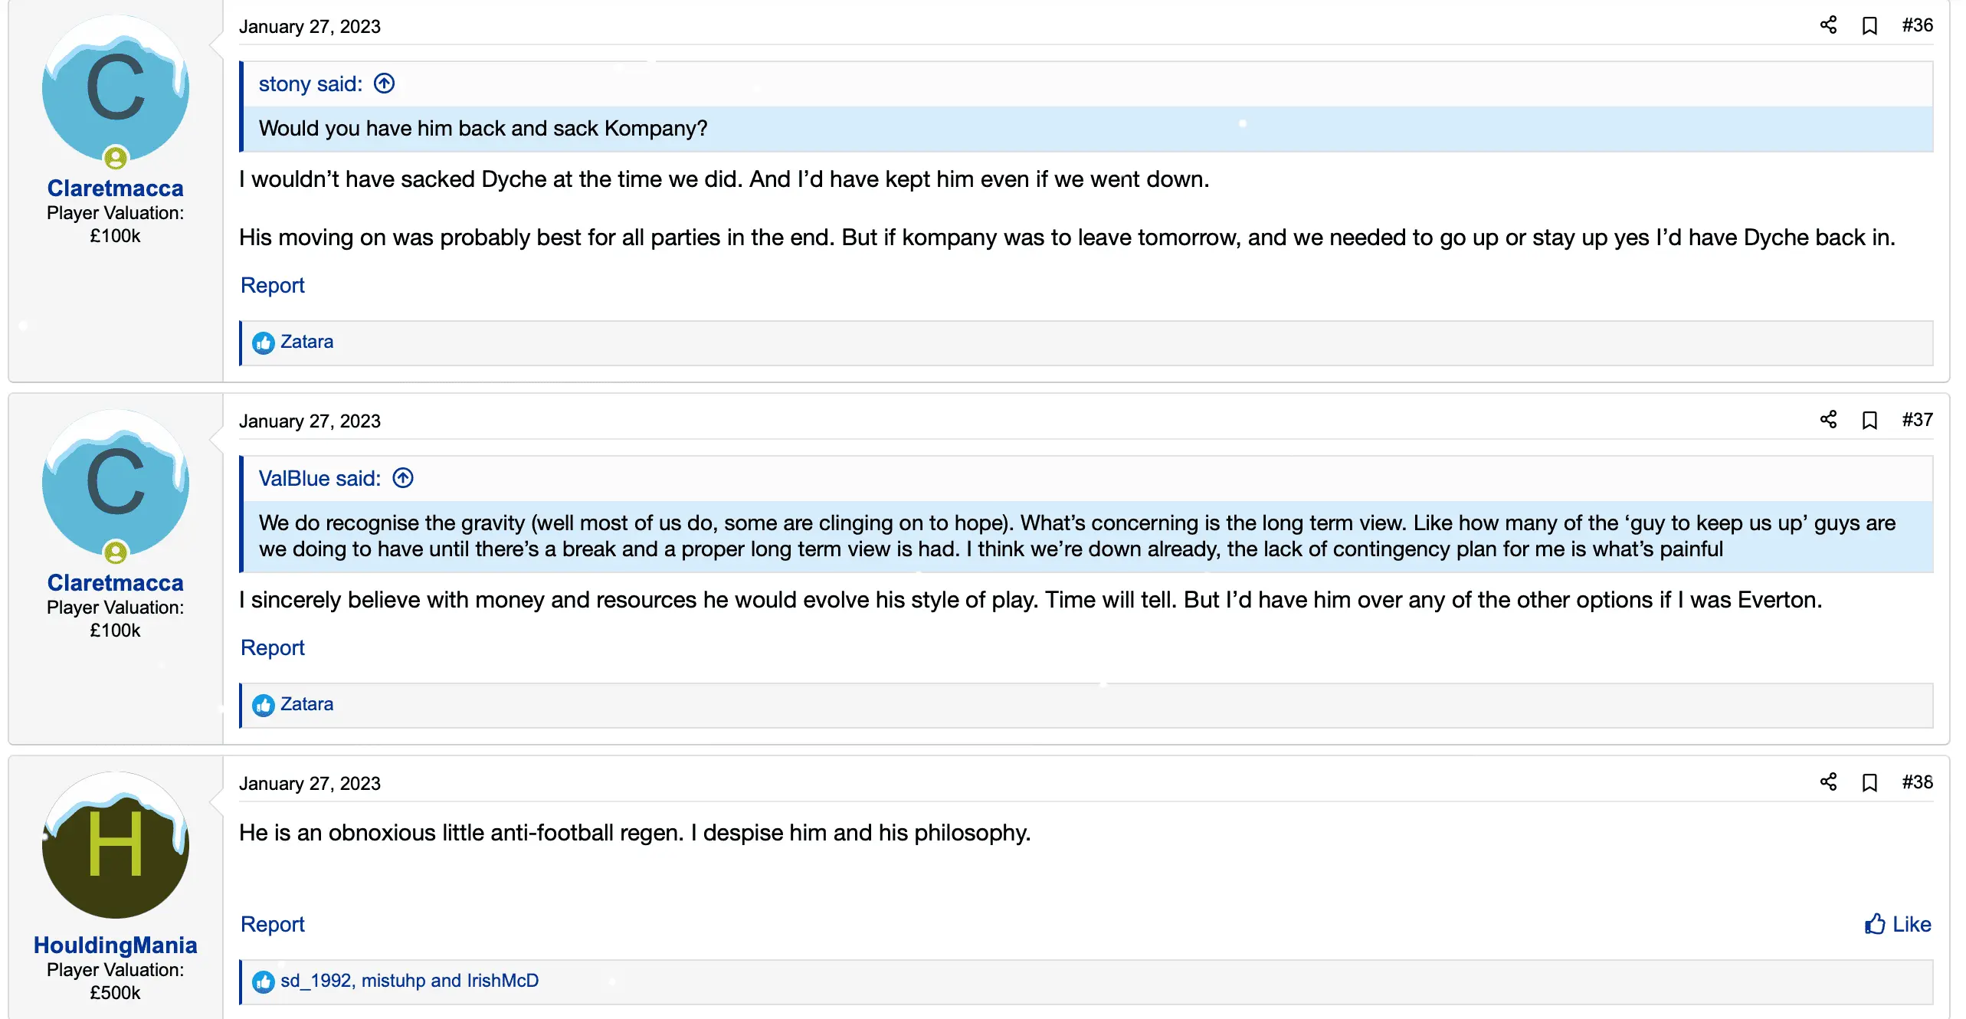Image resolution: width=1966 pixels, height=1019 pixels.
Task: Like HouldingMania's post
Action: [x=1898, y=924]
